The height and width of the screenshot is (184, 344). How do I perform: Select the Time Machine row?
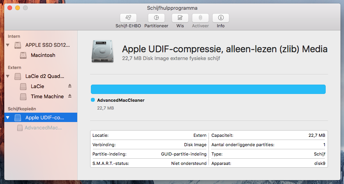click(41, 97)
